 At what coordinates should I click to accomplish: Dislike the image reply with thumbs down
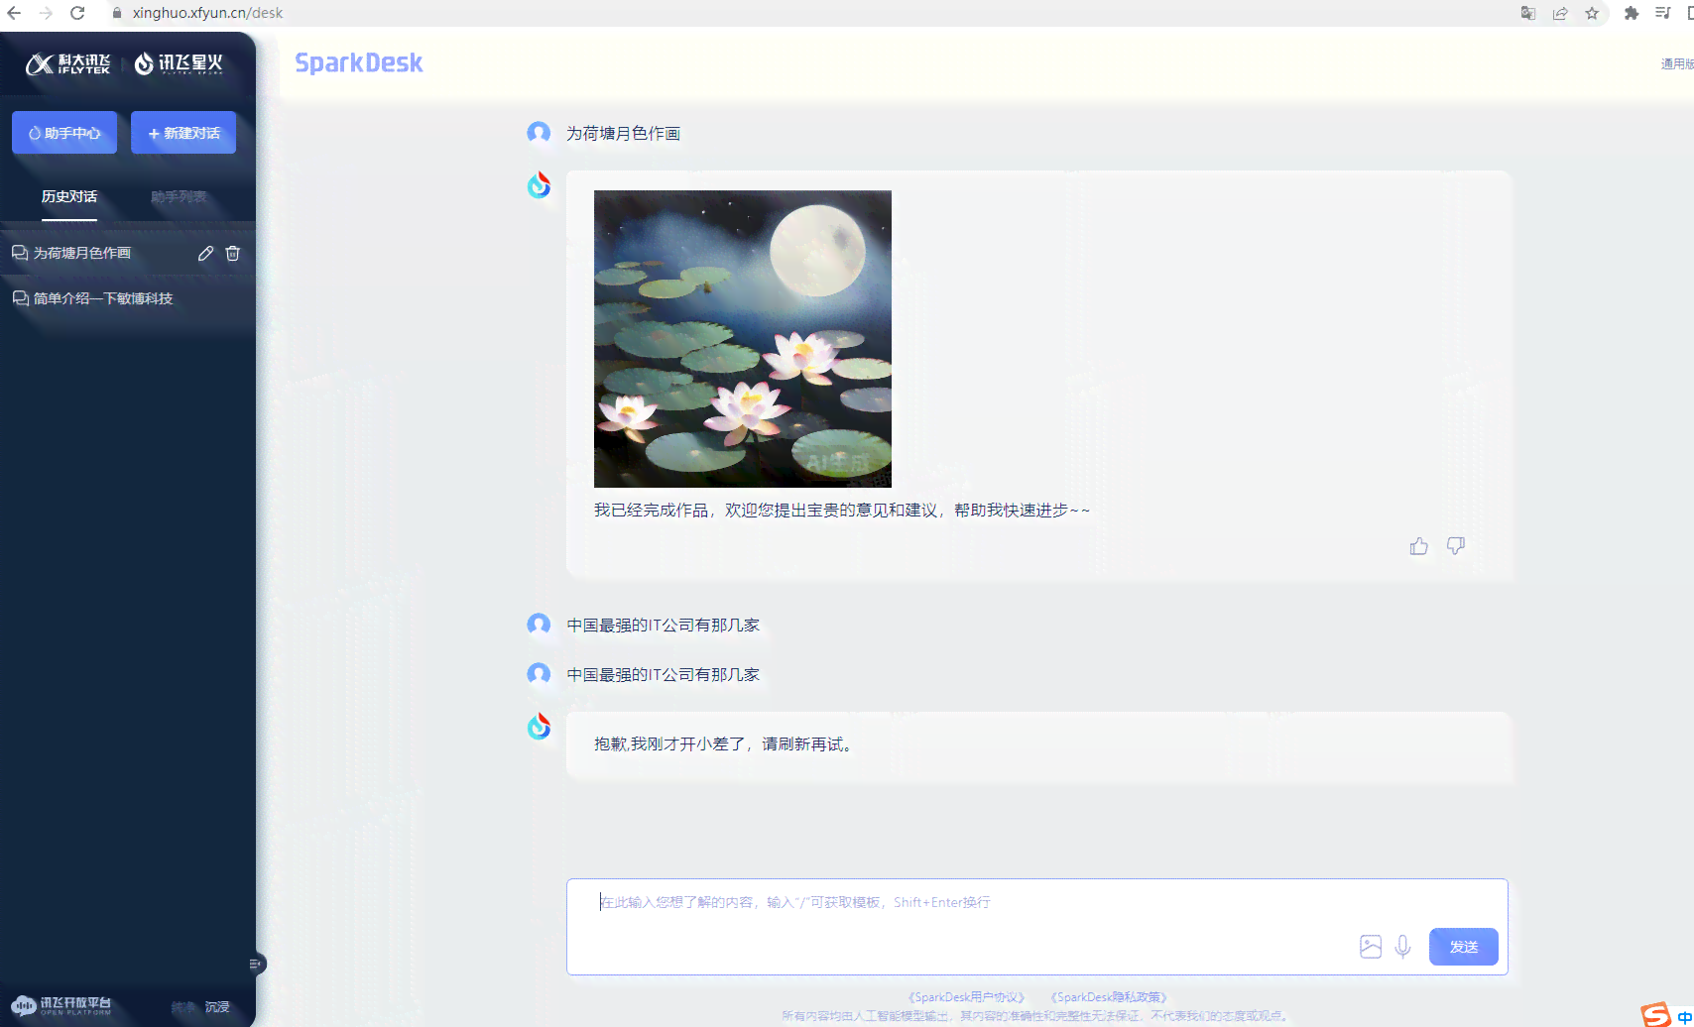(x=1456, y=546)
